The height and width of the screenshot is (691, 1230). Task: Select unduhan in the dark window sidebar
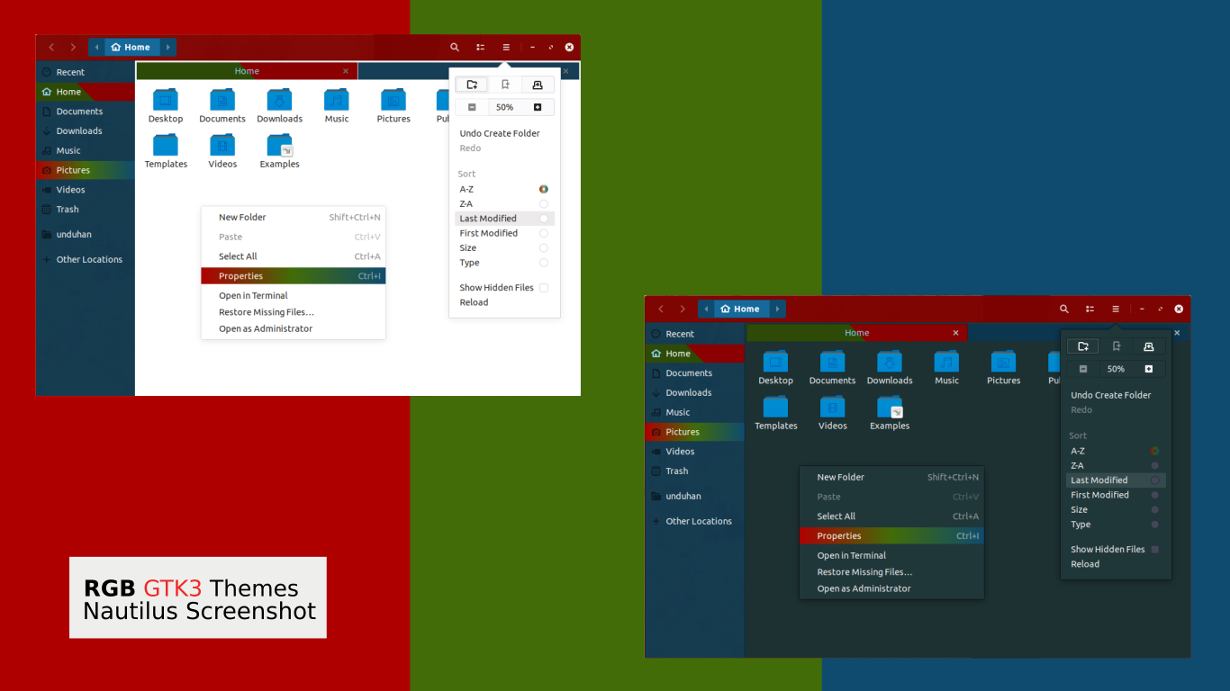(x=695, y=496)
